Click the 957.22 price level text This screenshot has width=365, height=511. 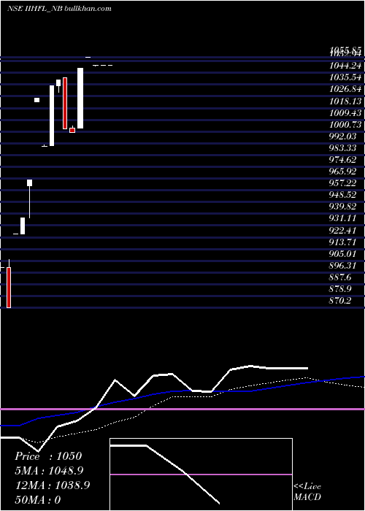[342, 183]
